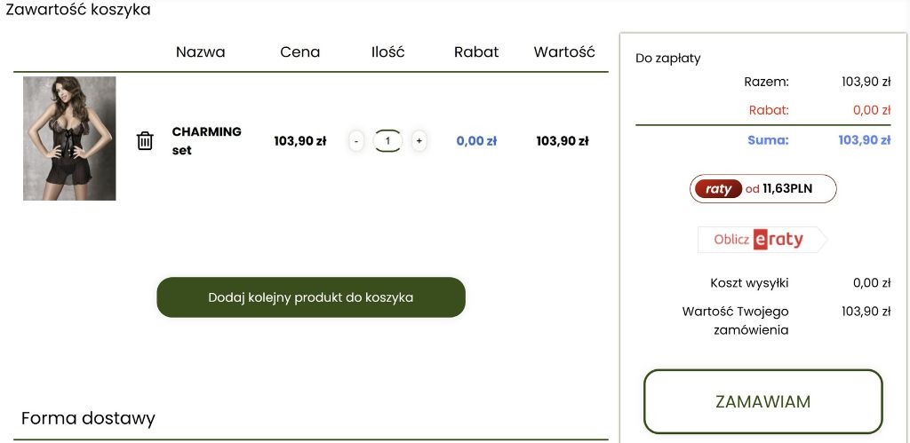This screenshot has height=443, width=910.
Task: Decrease quantity with minus button
Action: pyautogui.click(x=356, y=141)
